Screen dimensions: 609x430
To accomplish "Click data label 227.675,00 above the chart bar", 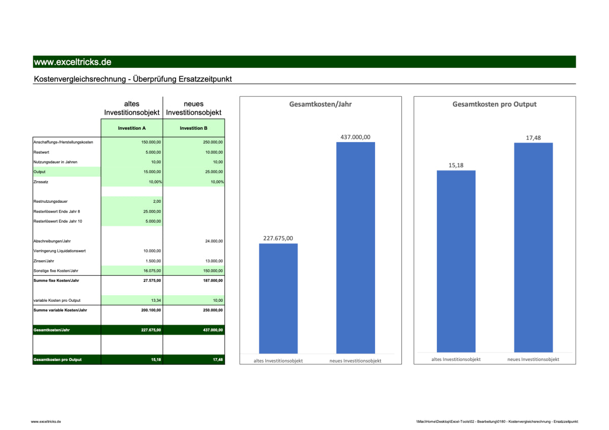I will click(x=278, y=238).
